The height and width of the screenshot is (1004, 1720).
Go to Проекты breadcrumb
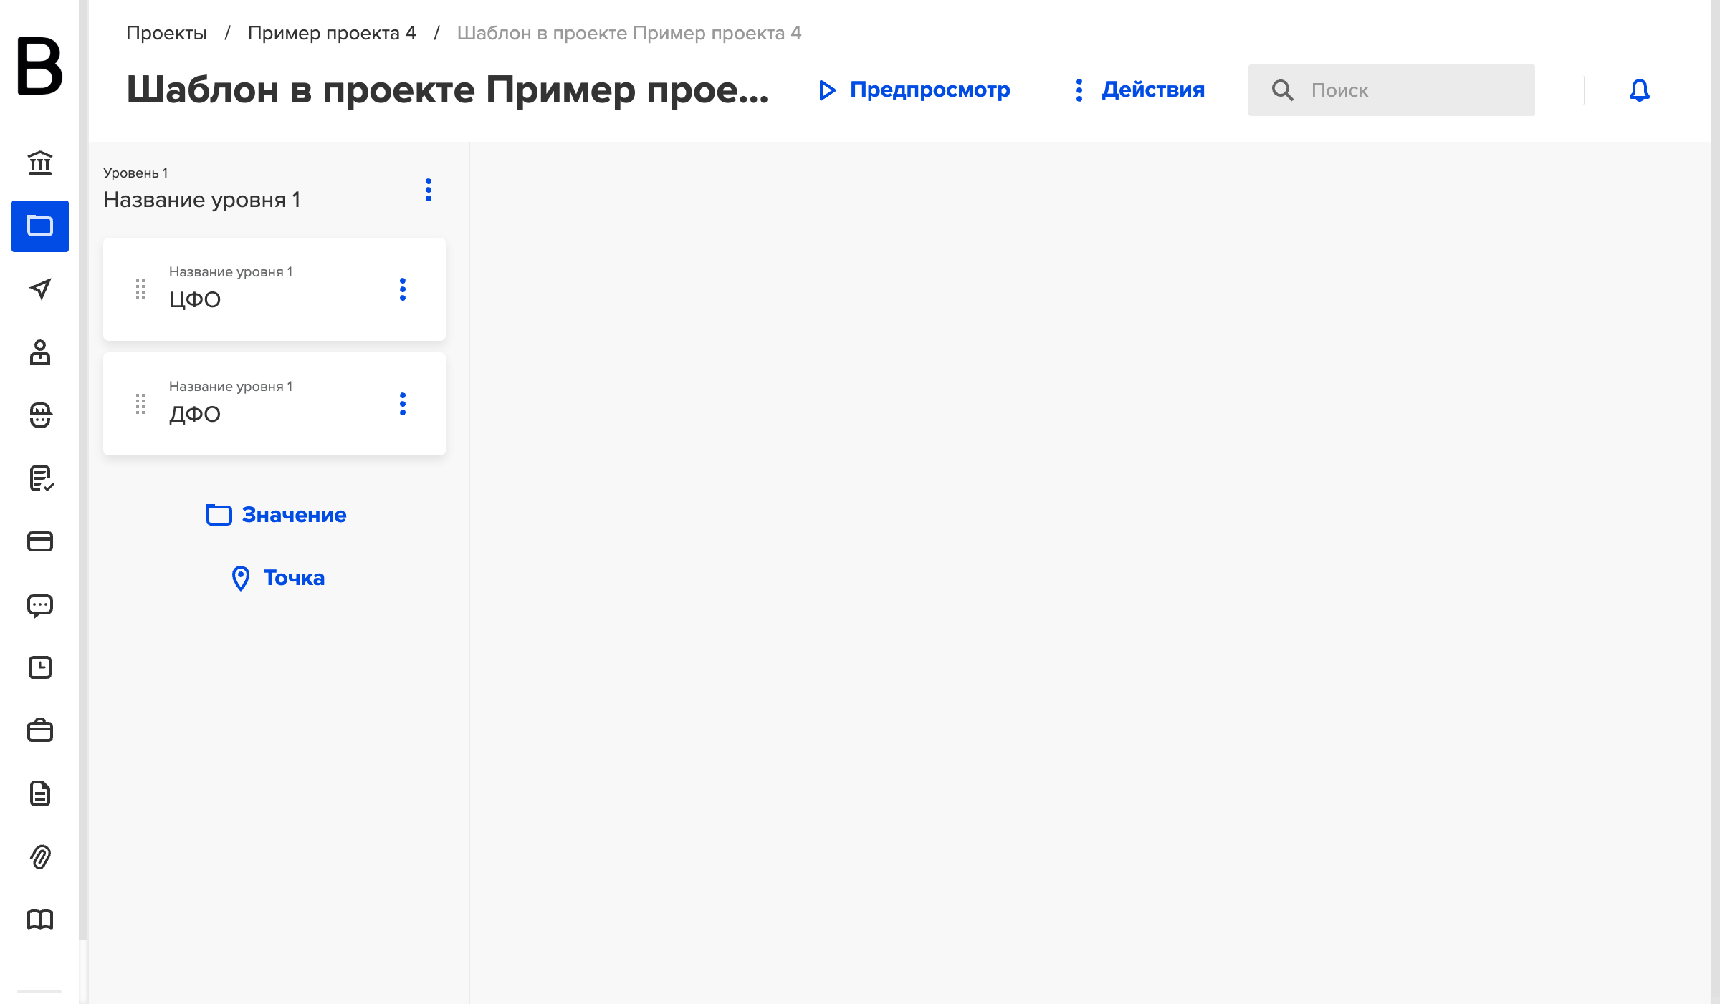[x=166, y=33]
